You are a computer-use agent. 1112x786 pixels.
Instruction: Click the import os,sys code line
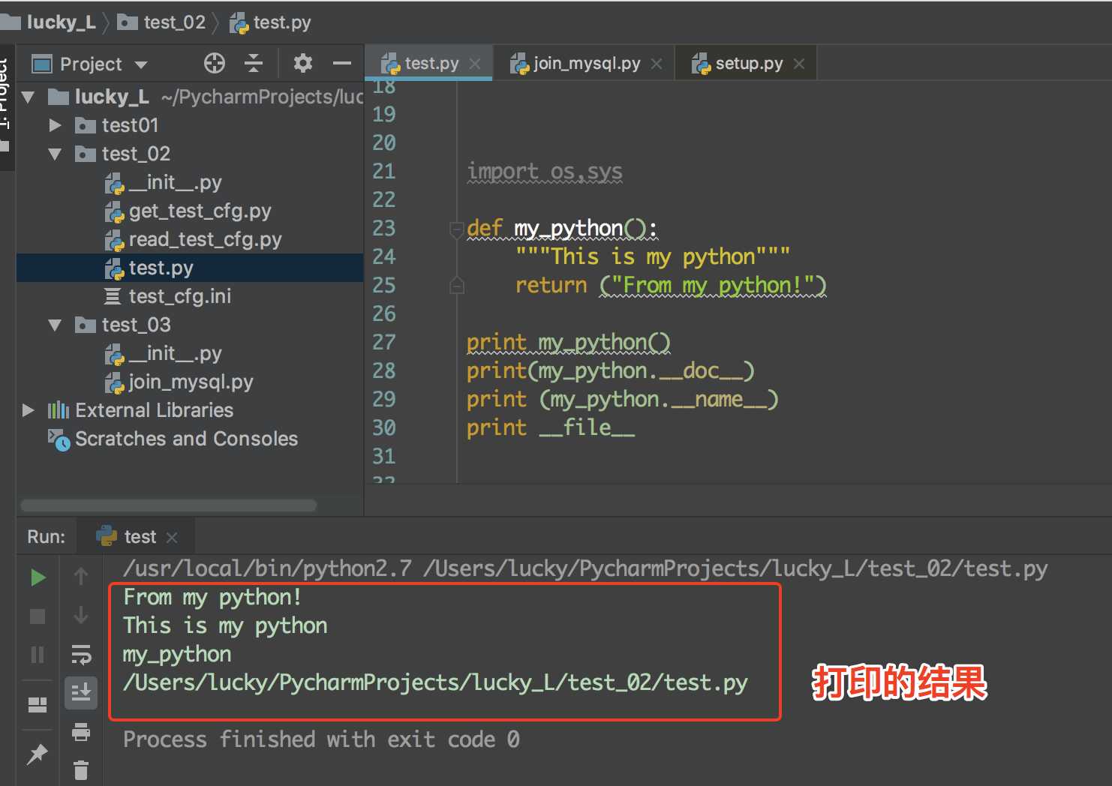(x=545, y=172)
